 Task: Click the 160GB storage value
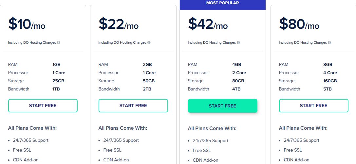click(x=330, y=81)
